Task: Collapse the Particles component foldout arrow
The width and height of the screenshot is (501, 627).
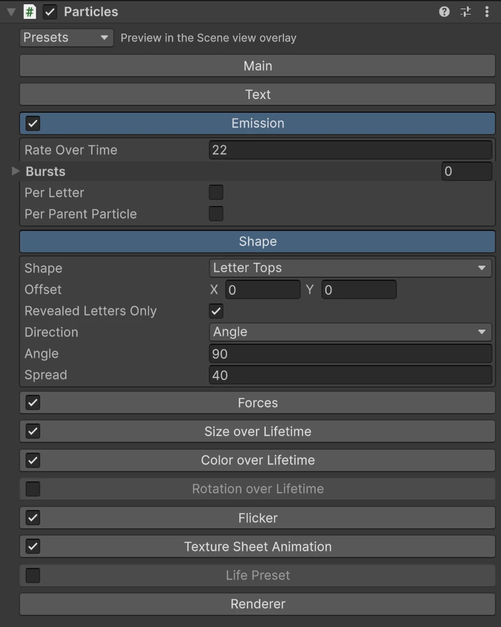Action: point(11,12)
